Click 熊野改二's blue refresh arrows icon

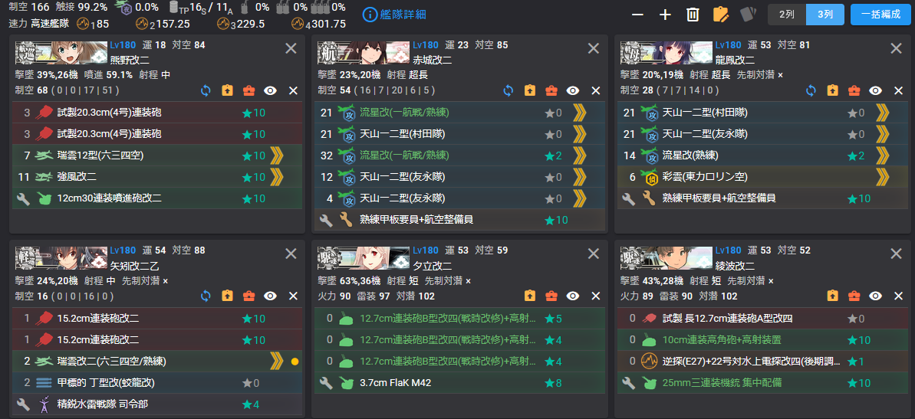click(206, 90)
